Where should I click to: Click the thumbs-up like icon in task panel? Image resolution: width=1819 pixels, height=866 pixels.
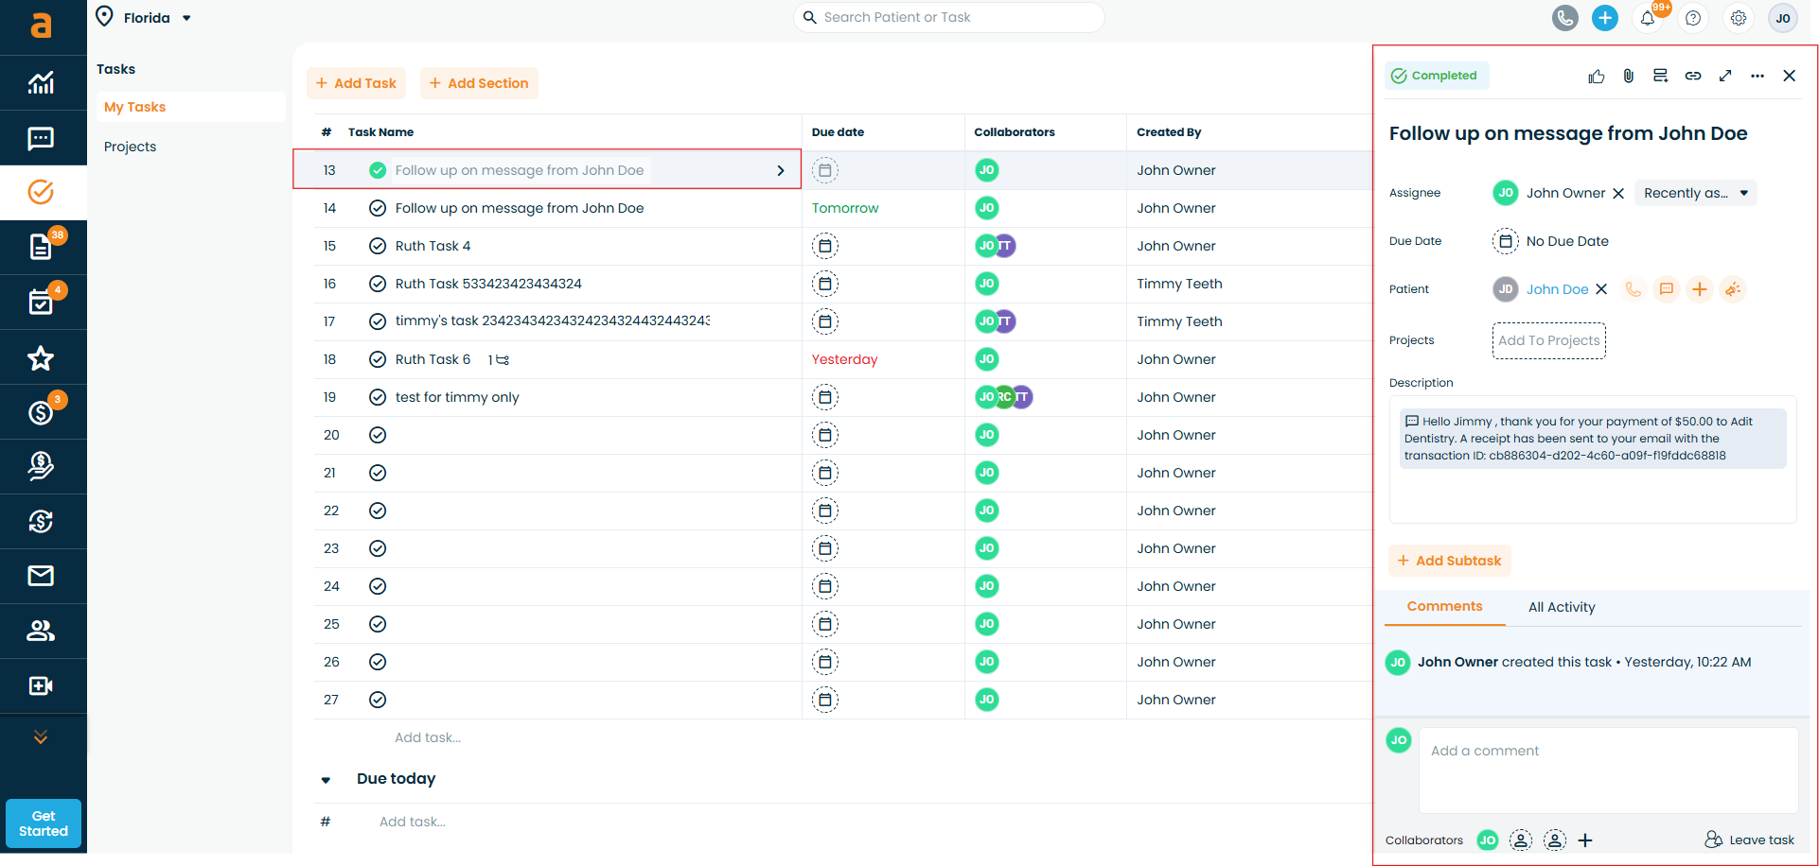tap(1597, 76)
